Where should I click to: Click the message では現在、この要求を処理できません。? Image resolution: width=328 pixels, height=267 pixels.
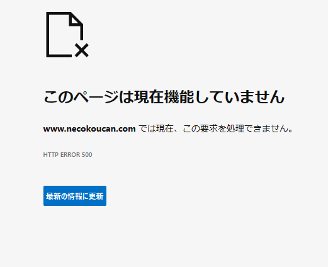216,128
